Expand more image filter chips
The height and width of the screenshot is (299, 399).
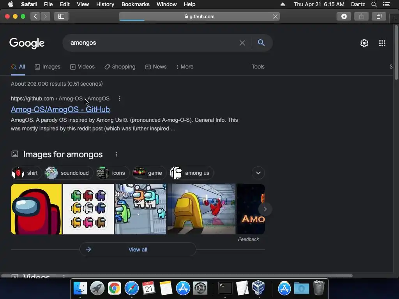(x=258, y=173)
